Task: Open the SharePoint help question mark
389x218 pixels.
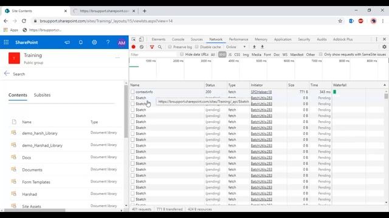Action: [108, 42]
